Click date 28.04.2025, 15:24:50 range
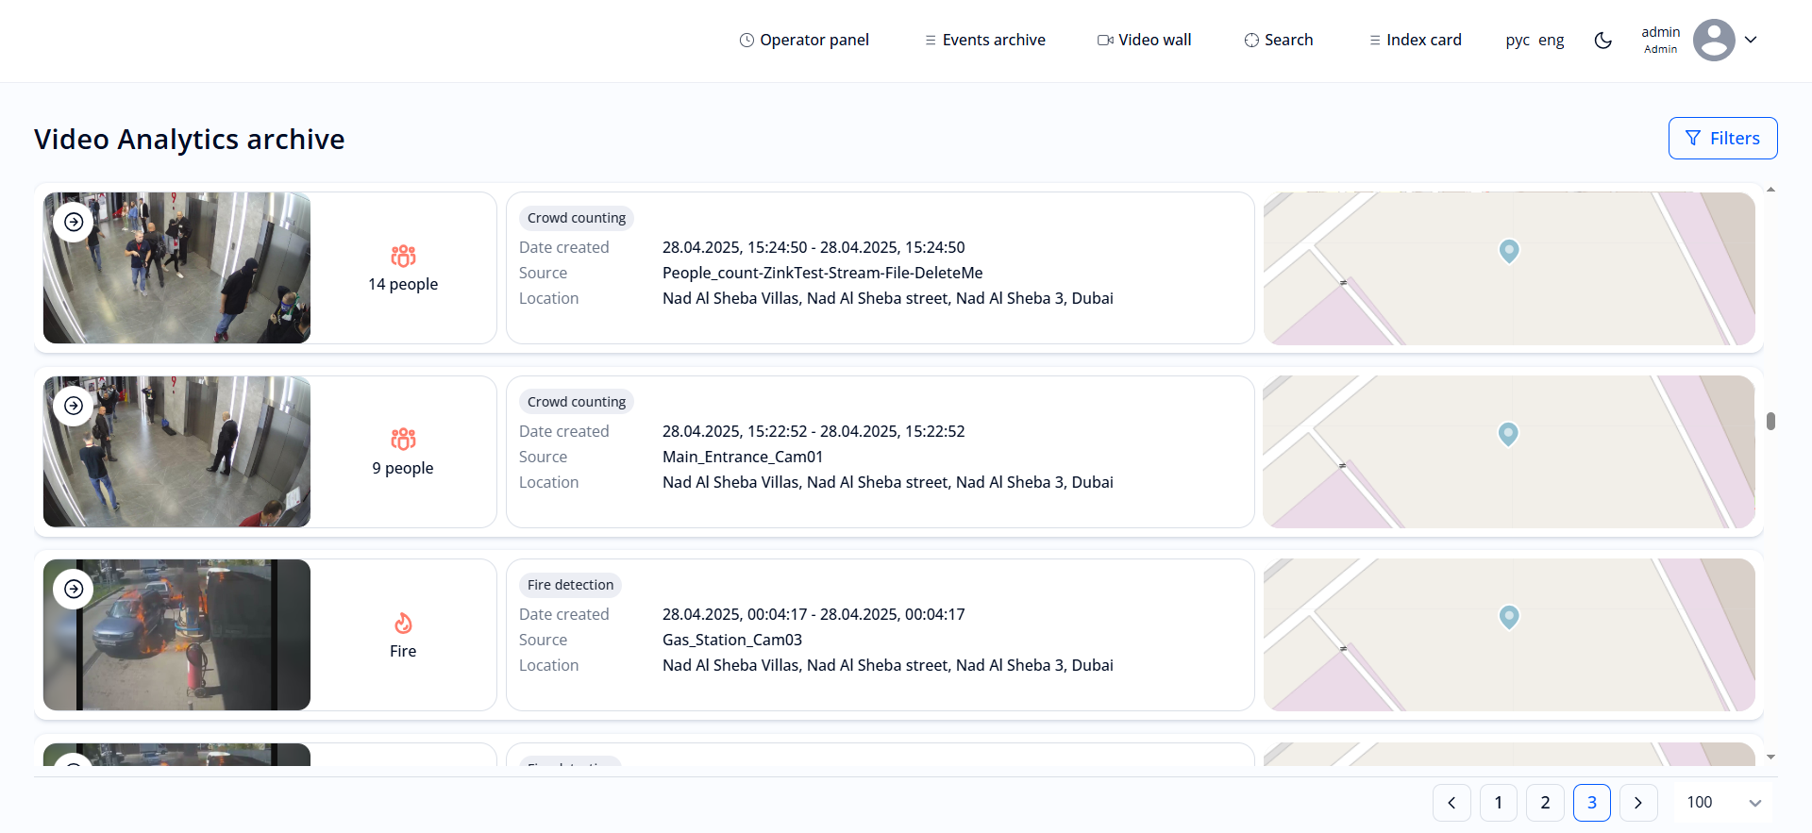Image resolution: width=1812 pixels, height=833 pixels. (x=814, y=247)
